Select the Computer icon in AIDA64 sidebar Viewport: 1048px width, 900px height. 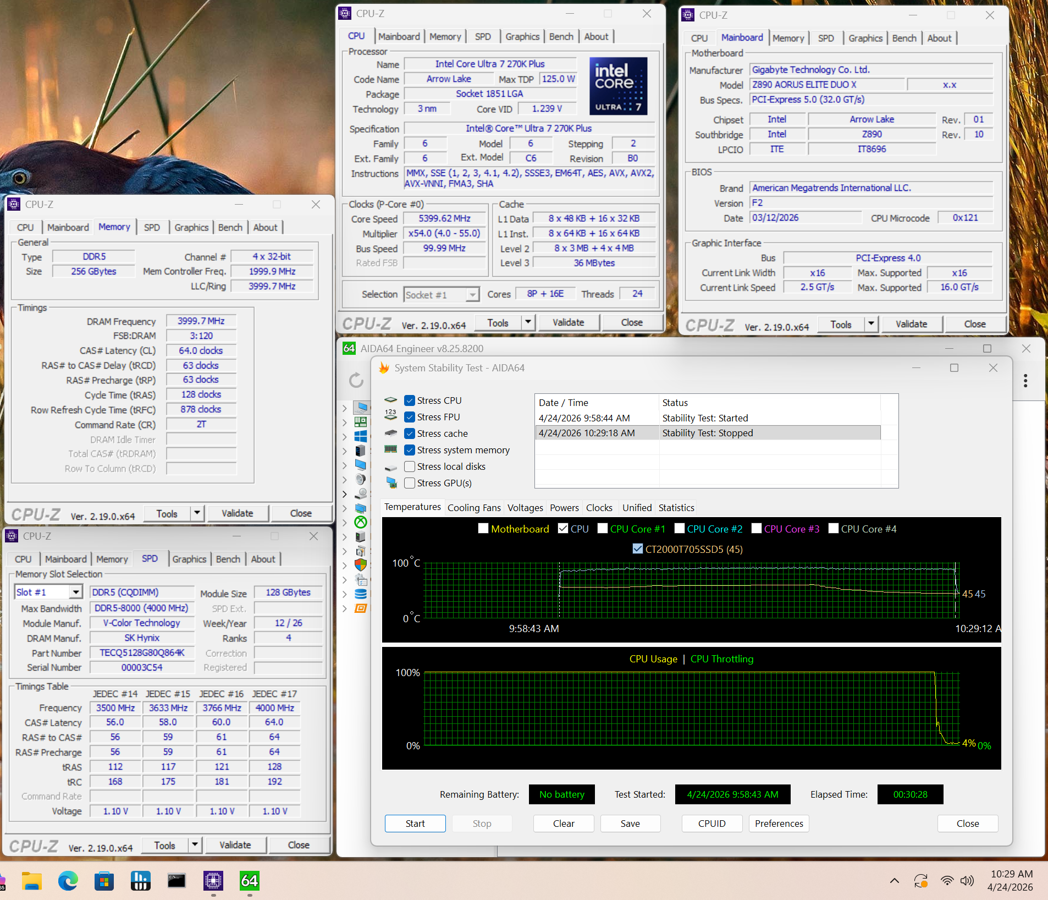361,408
